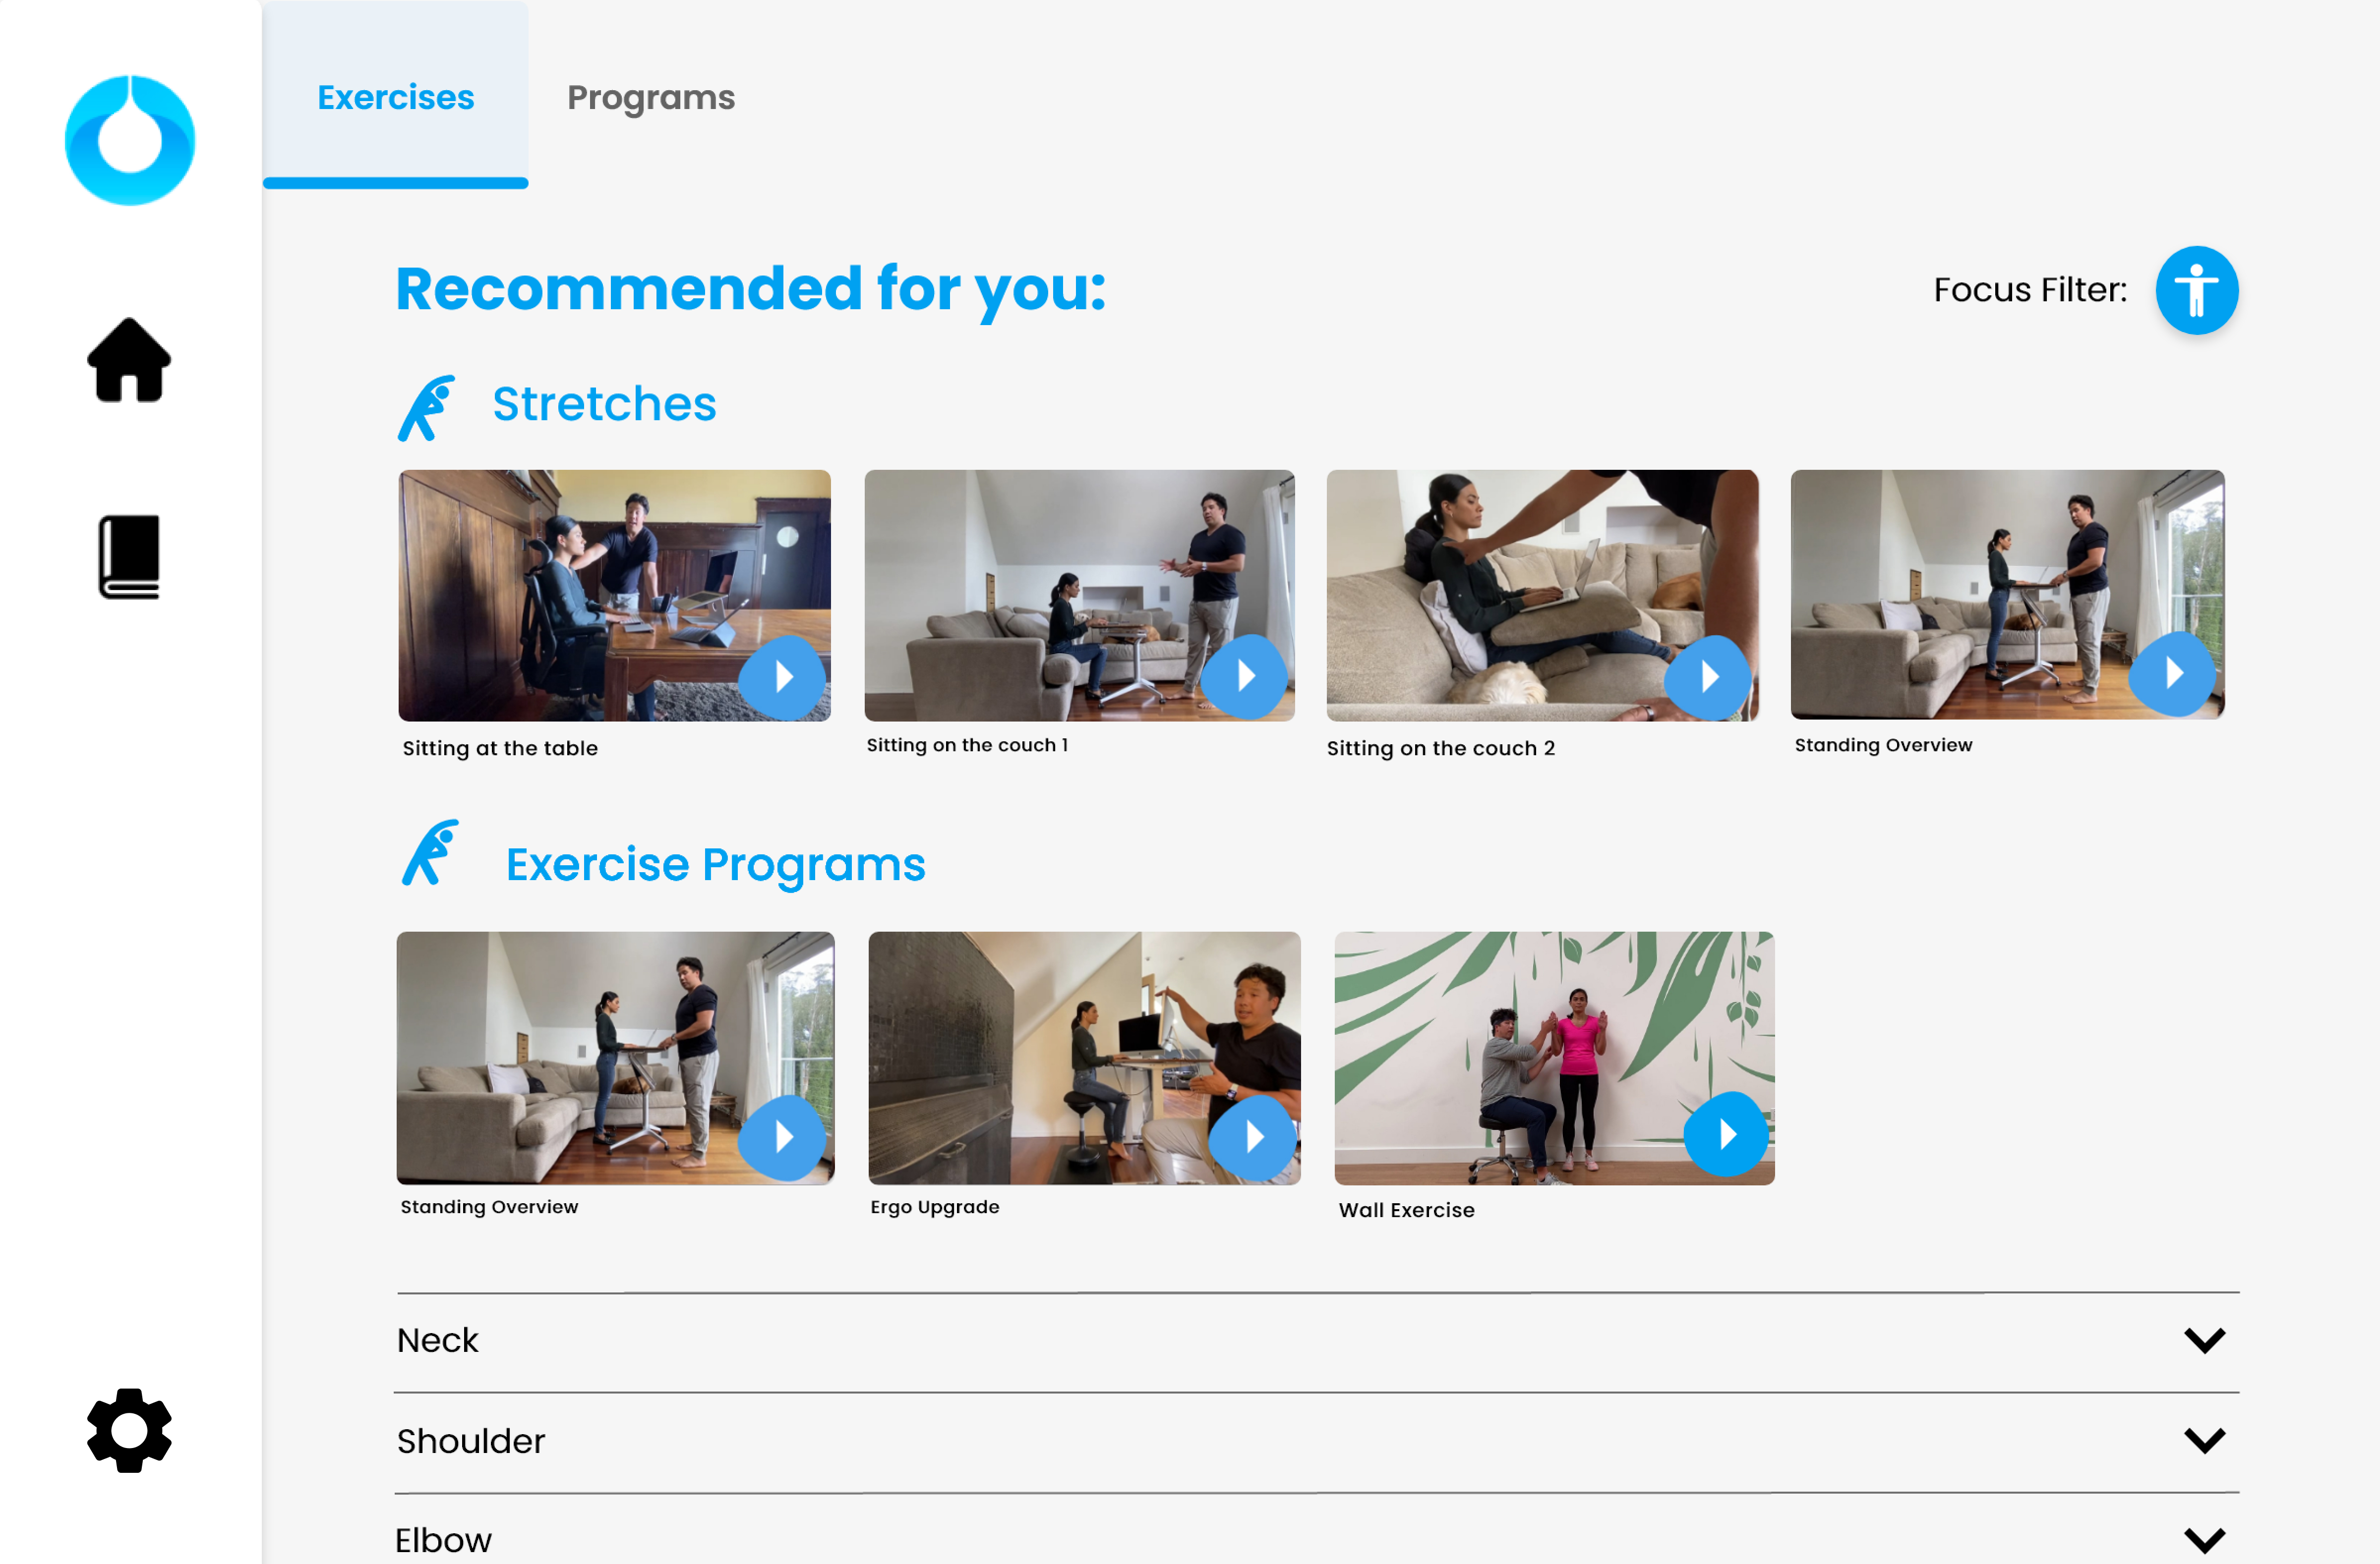This screenshot has height=1564, width=2380.
Task: Play Sitting at the table video
Action: coord(783,677)
